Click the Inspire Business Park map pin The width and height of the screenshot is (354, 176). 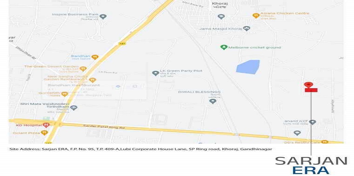click(103, 17)
